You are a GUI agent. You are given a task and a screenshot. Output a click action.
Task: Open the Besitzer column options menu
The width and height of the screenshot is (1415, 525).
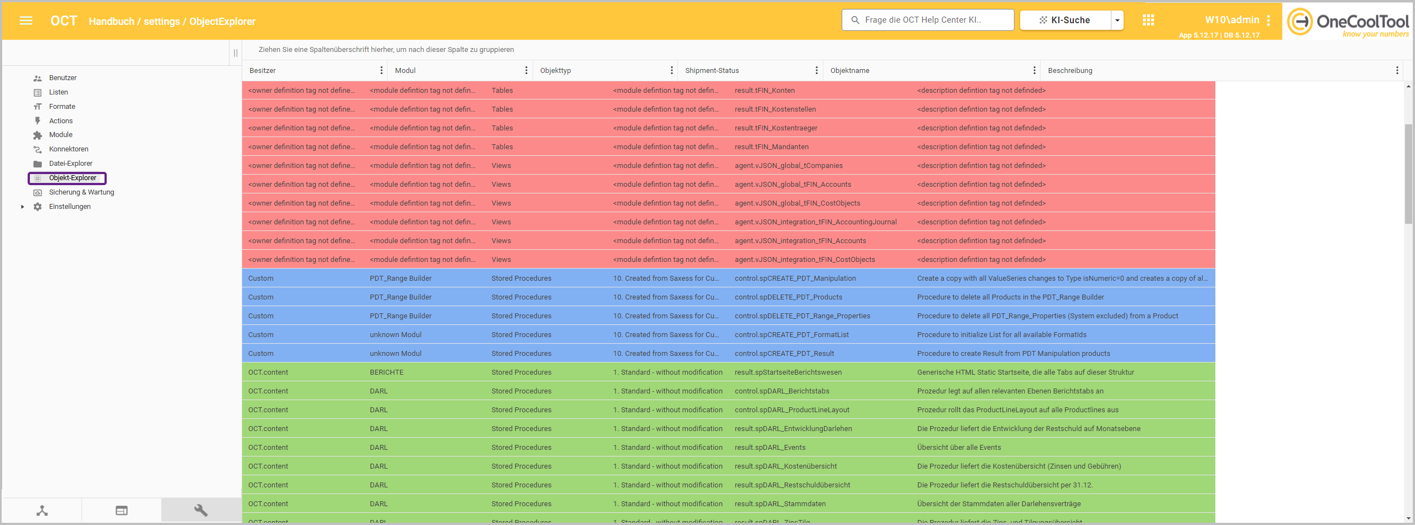(x=381, y=70)
